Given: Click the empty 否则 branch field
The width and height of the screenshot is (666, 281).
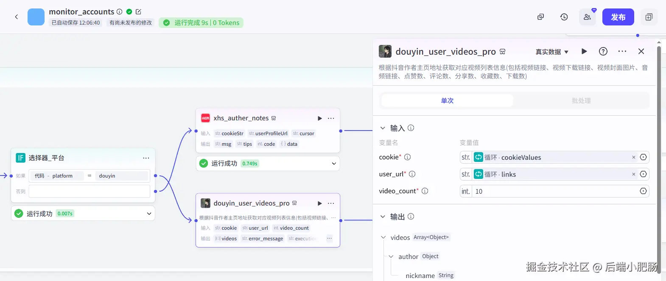Looking at the screenshot, I should 90,191.
